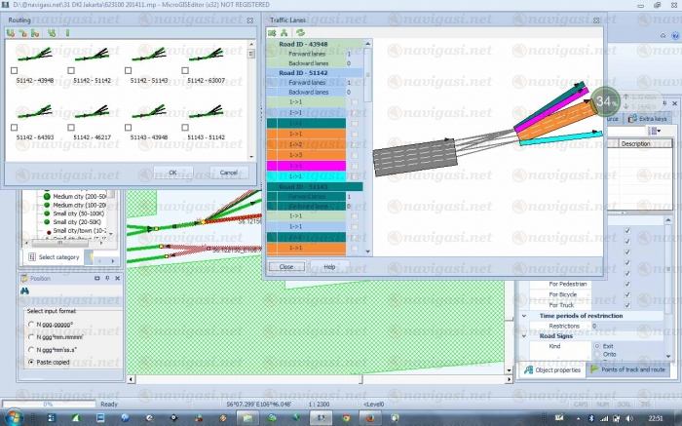This screenshot has height=426, width=682.
Task: Select the magenta lane row swatch
Action: [308, 166]
